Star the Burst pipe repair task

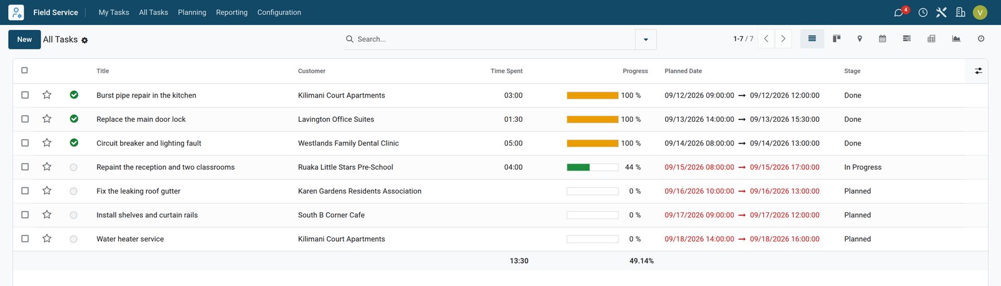[x=47, y=95]
